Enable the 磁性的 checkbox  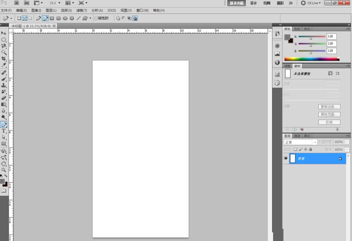[x=96, y=18]
